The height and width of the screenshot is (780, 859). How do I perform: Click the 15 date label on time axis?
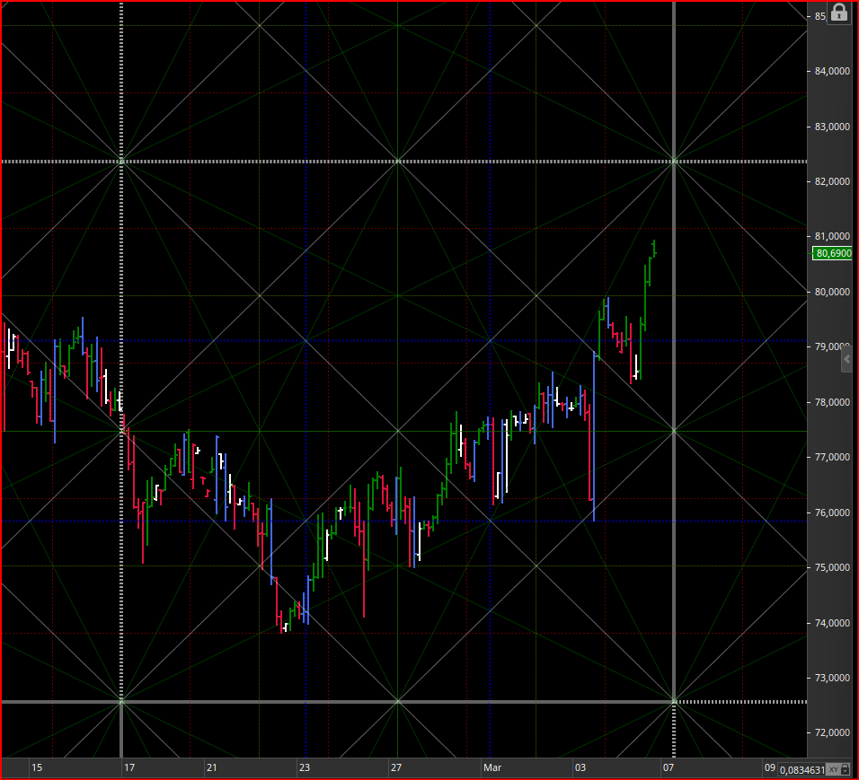37,767
